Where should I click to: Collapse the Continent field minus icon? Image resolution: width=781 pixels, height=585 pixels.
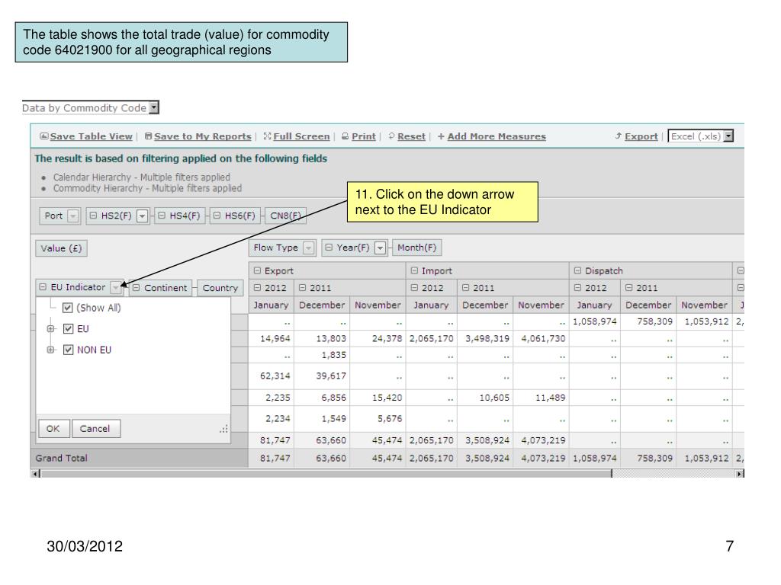tap(136, 287)
